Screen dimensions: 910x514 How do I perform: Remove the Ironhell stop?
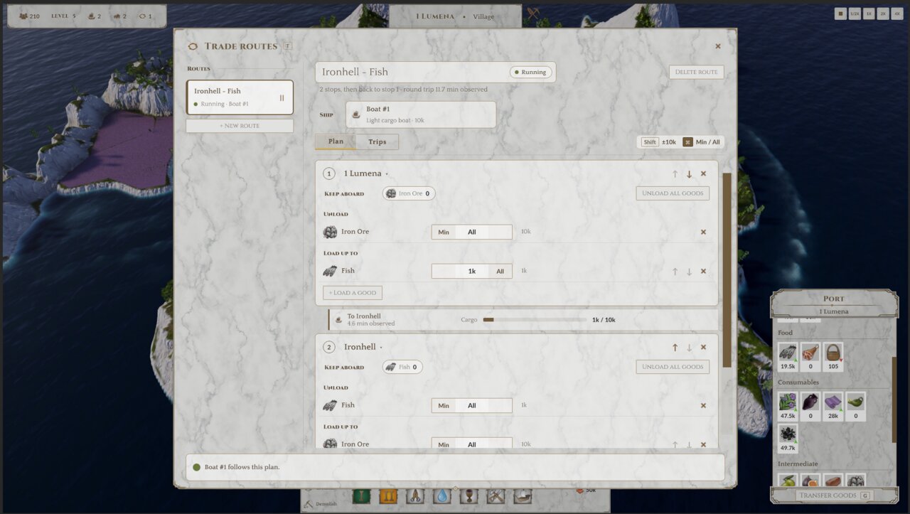(x=703, y=348)
